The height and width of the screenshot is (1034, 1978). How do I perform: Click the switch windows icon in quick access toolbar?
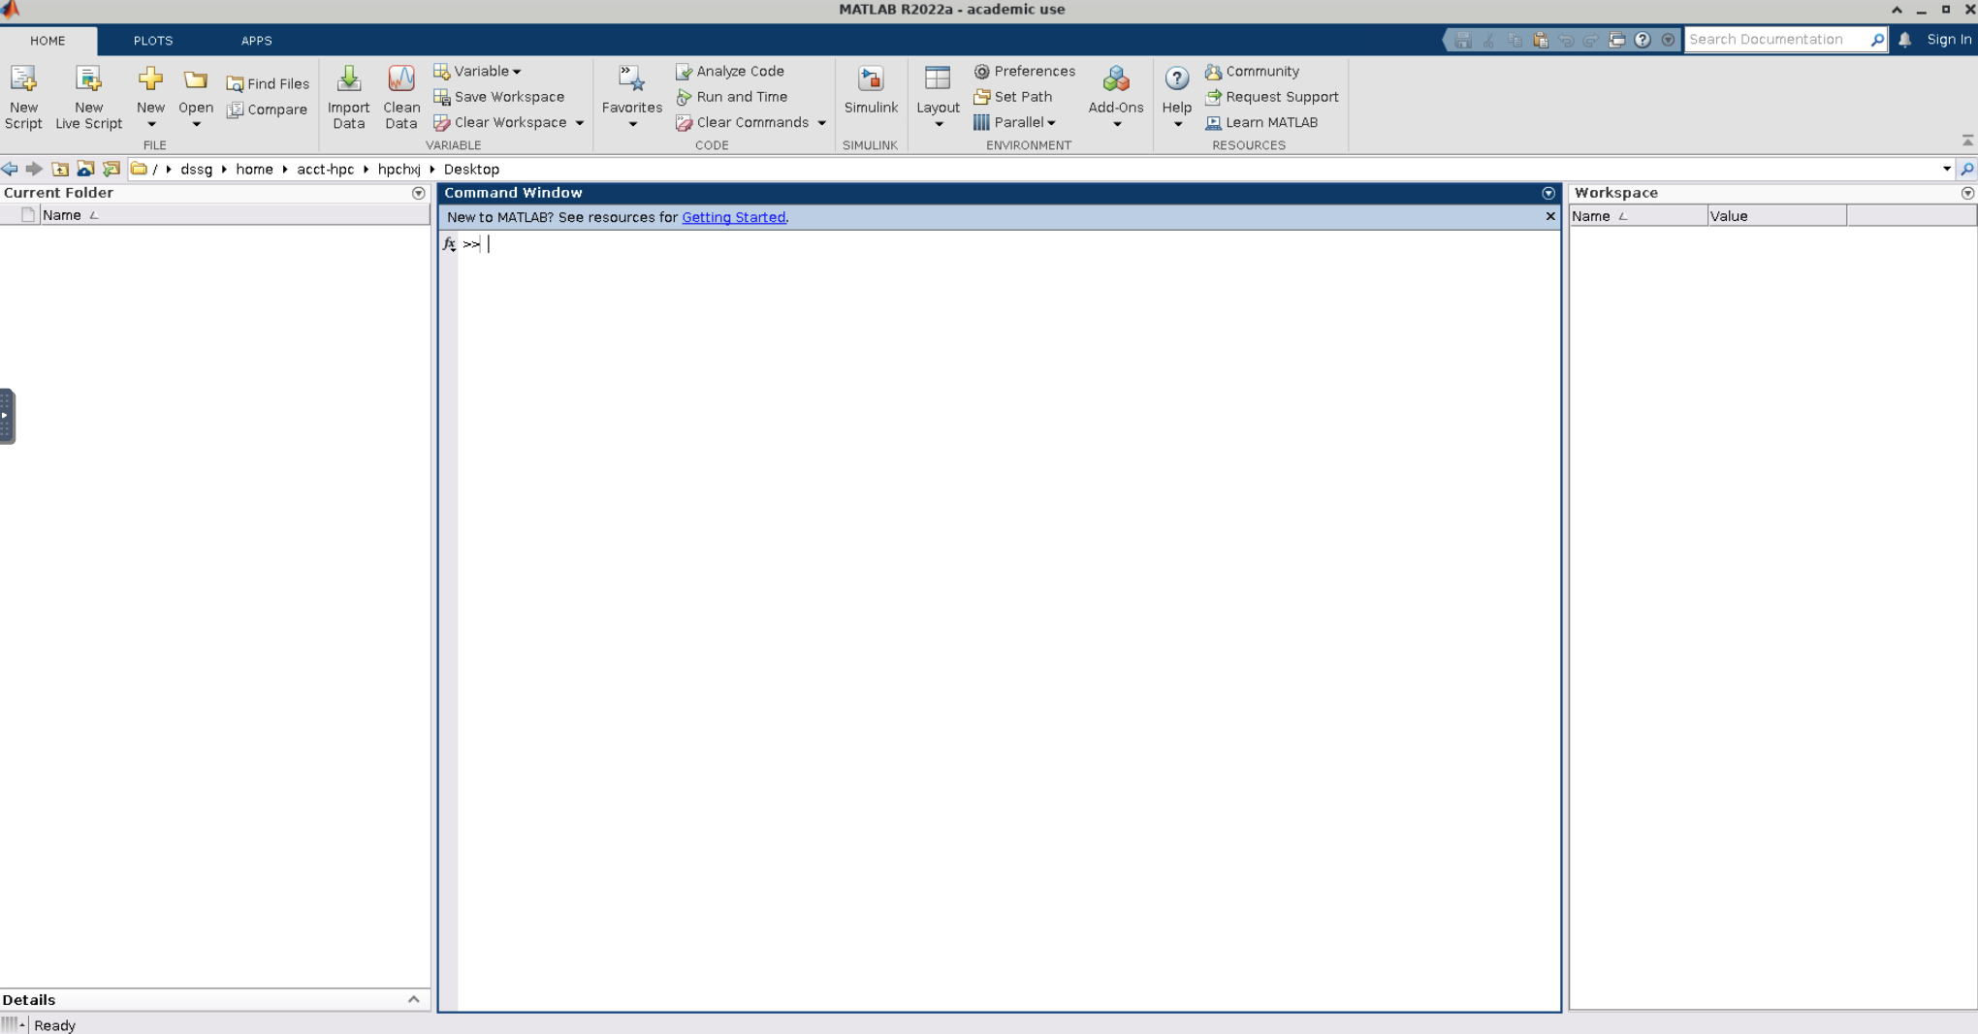tap(1616, 40)
